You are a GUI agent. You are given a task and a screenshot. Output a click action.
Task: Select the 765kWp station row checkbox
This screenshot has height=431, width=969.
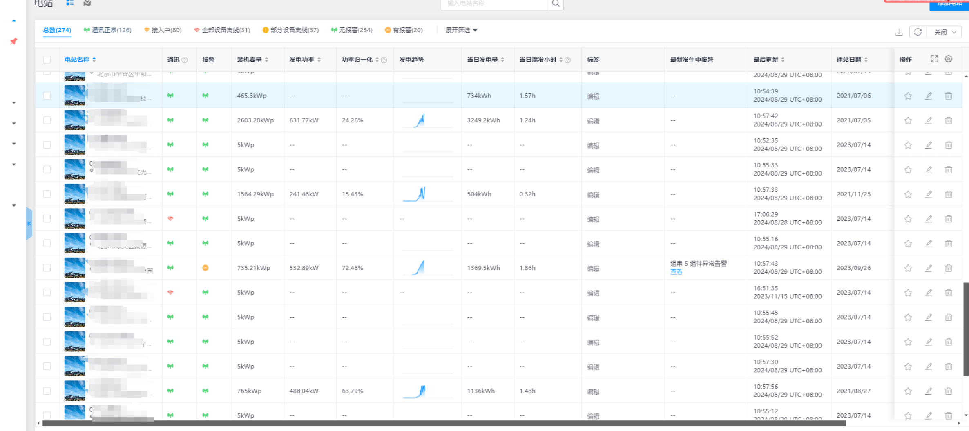click(x=47, y=391)
